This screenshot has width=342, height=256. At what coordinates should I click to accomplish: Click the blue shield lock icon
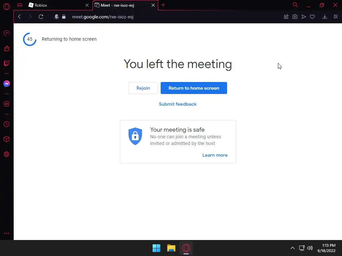pyautogui.click(x=135, y=136)
